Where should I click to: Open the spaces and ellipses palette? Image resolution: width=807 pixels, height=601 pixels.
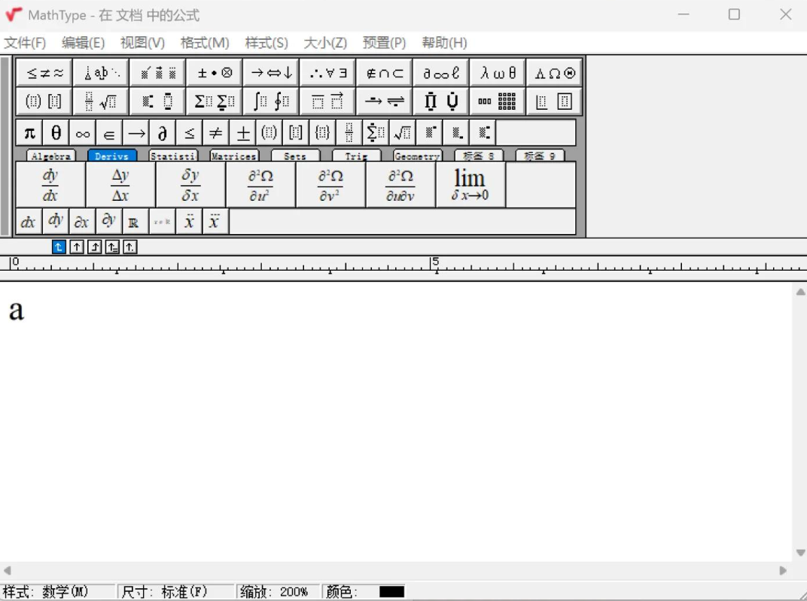coord(101,73)
